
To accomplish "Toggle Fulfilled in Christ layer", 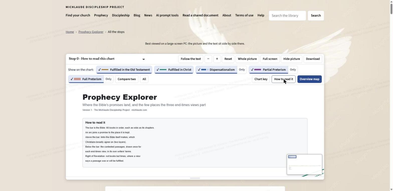I will point(174,70).
